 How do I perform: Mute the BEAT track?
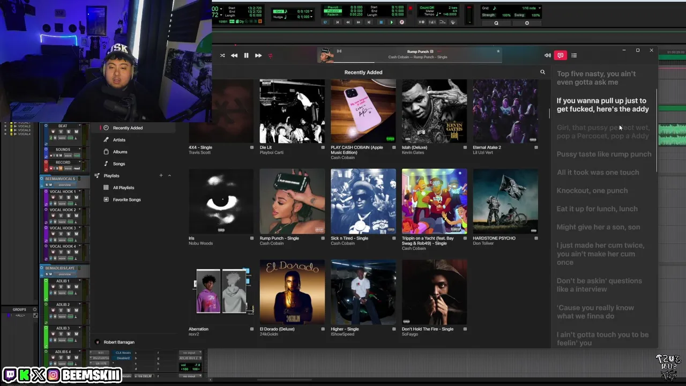[x=76, y=131]
